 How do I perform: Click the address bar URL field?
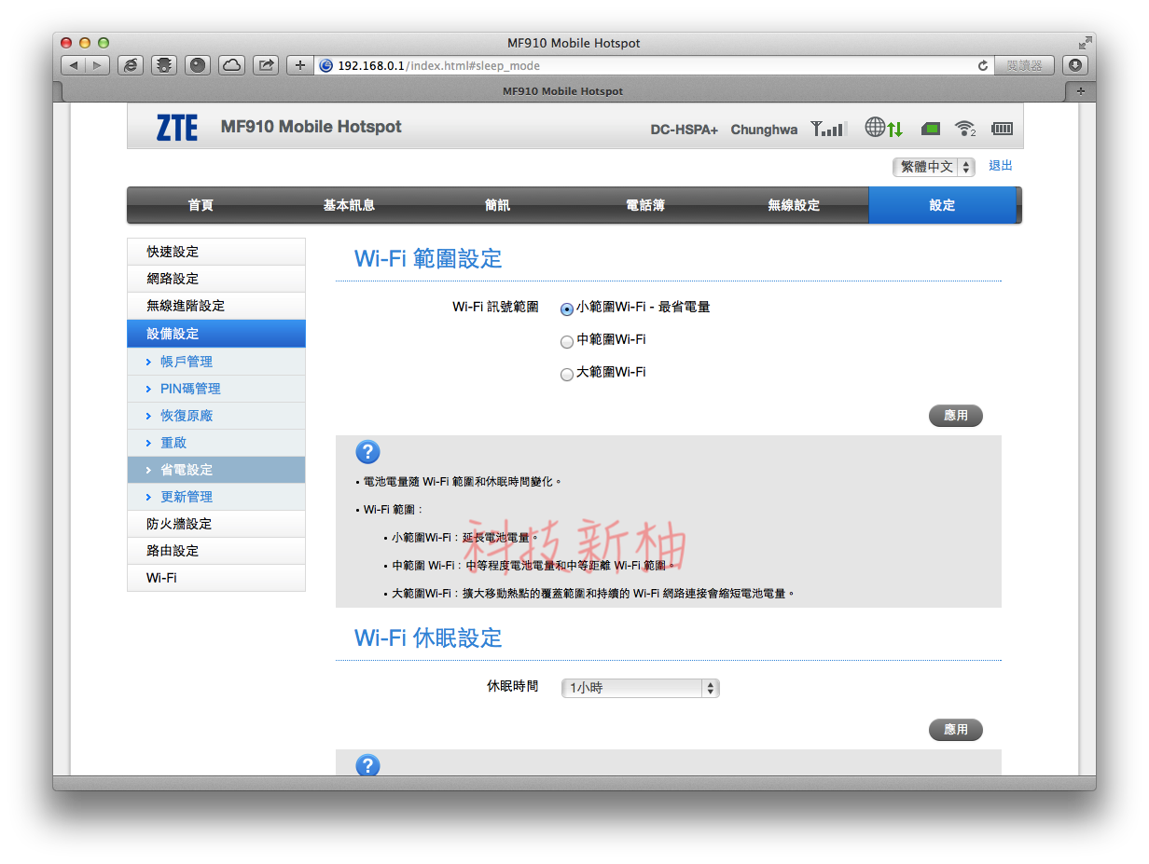pyautogui.click(x=653, y=66)
